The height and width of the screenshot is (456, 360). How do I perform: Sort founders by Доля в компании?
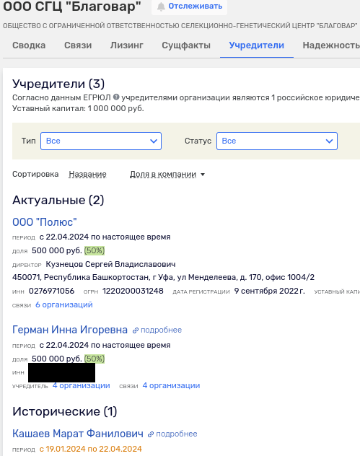click(163, 174)
